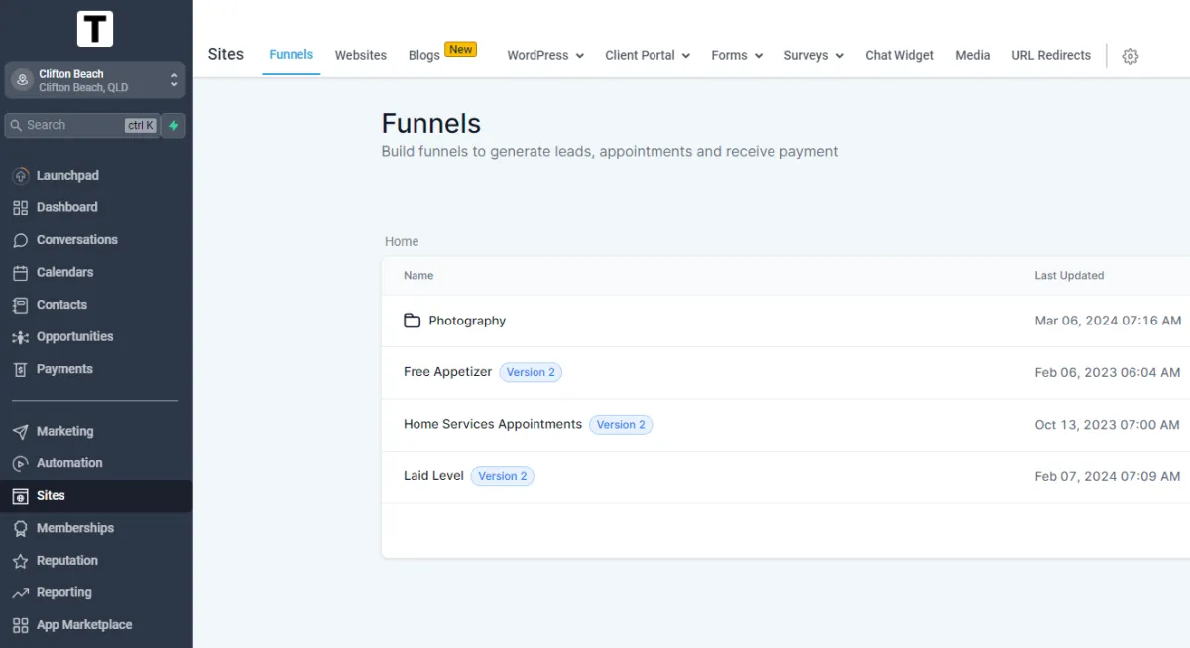
Task: Click the Mar 06, 2024 07:16 AM date
Action: tap(1108, 321)
